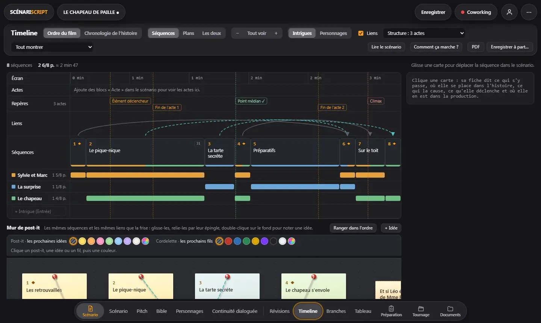Open the Timeline tab
This screenshot has width=541, height=323.
[x=308, y=311]
